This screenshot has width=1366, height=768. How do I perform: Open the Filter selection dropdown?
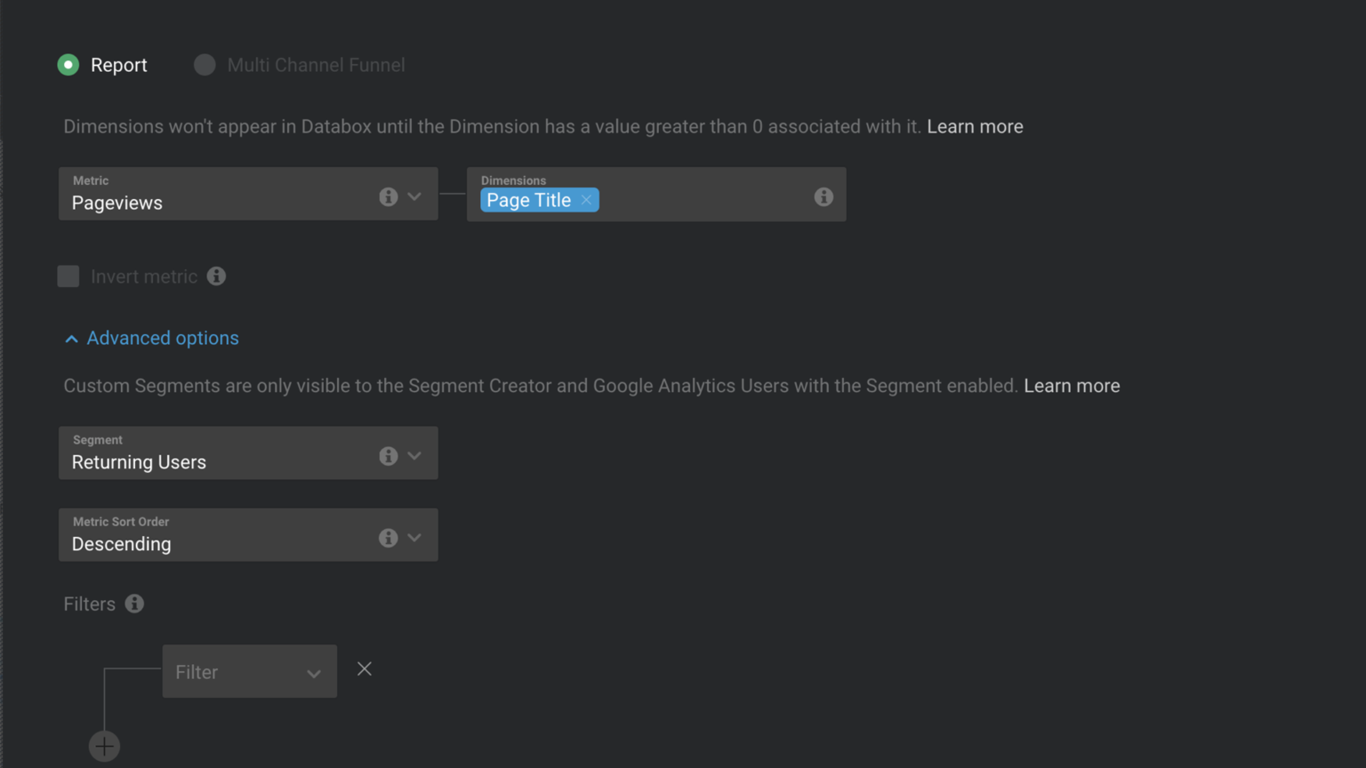click(x=313, y=673)
